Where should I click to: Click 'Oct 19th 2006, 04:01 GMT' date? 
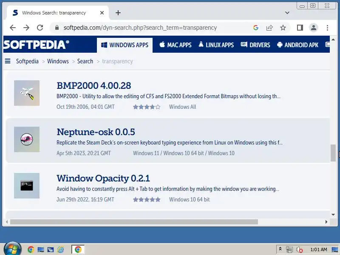coord(86,107)
